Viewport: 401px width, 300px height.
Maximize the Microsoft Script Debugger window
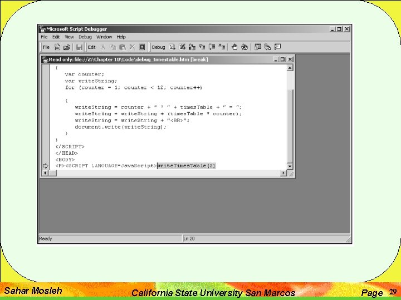[339, 29]
